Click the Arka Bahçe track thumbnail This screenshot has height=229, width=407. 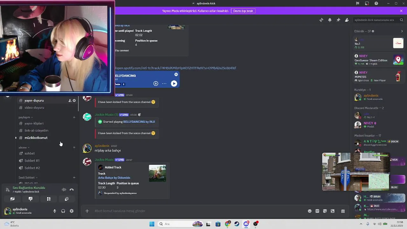(x=157, y=173)
